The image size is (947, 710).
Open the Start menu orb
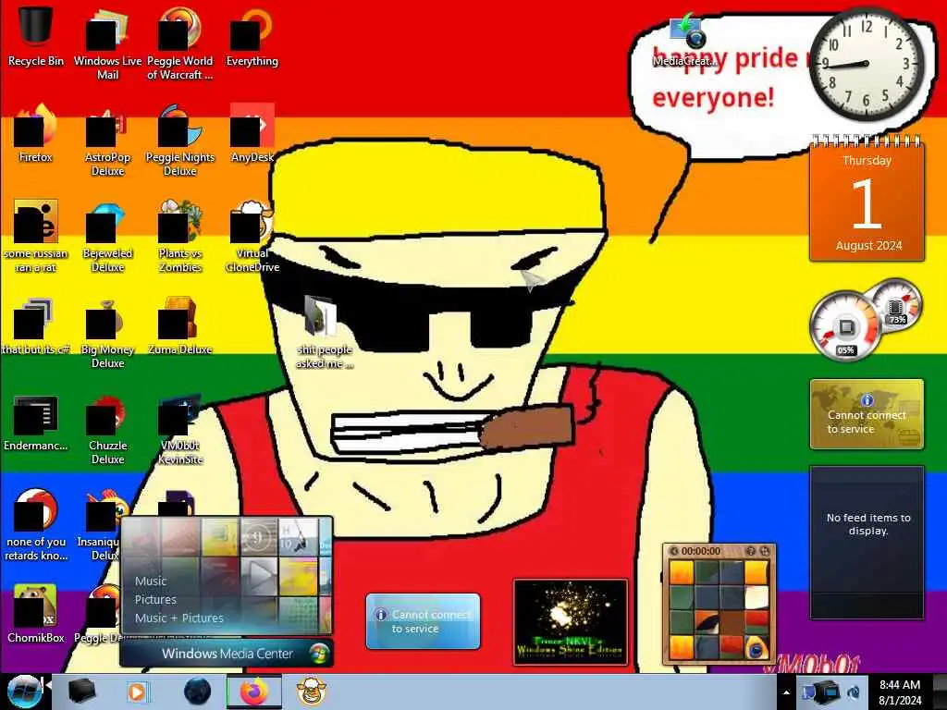[24, 692]
